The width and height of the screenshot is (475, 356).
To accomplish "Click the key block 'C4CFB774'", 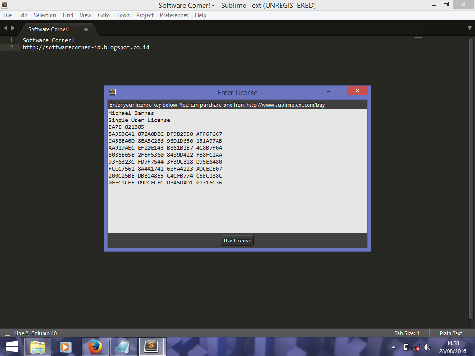I will [180, 176].
